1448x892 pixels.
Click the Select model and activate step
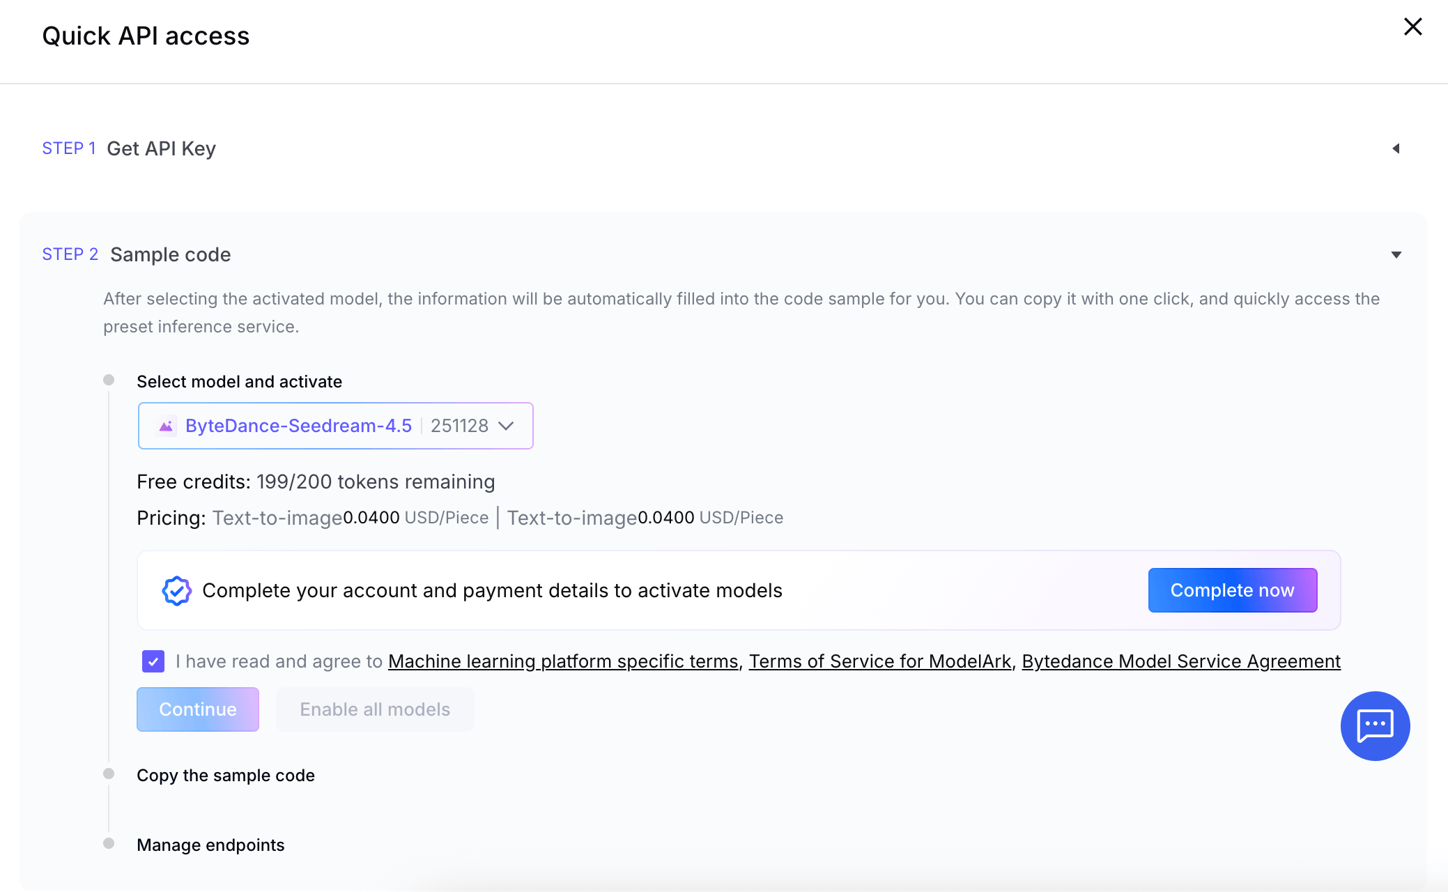click(x=239, y=381)
